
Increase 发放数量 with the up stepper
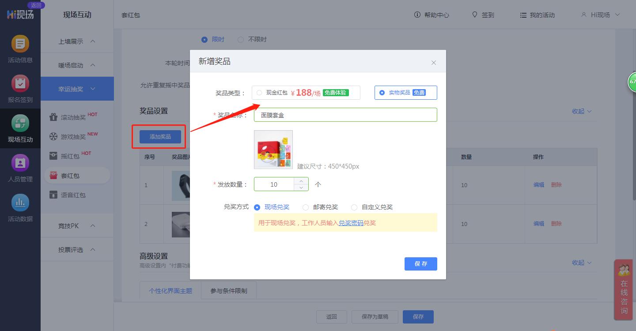pos(301,181)
